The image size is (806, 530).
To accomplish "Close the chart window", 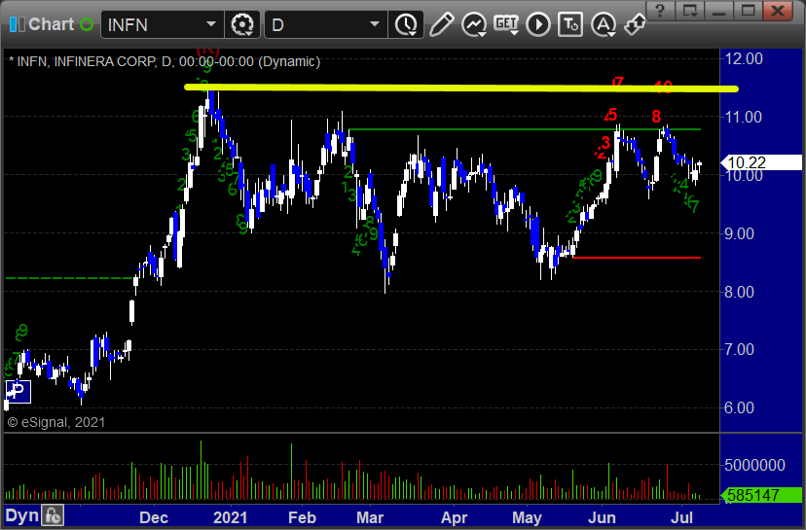I will (x=778, y=11).
